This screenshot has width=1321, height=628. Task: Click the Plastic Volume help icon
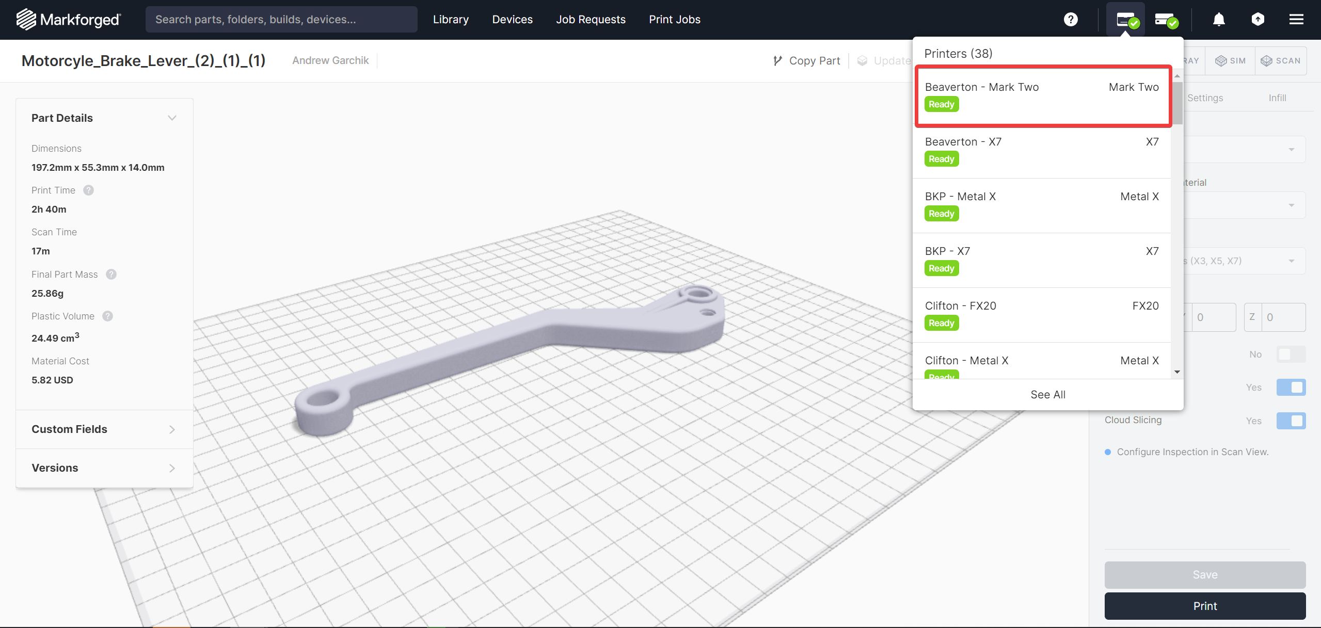107,316
